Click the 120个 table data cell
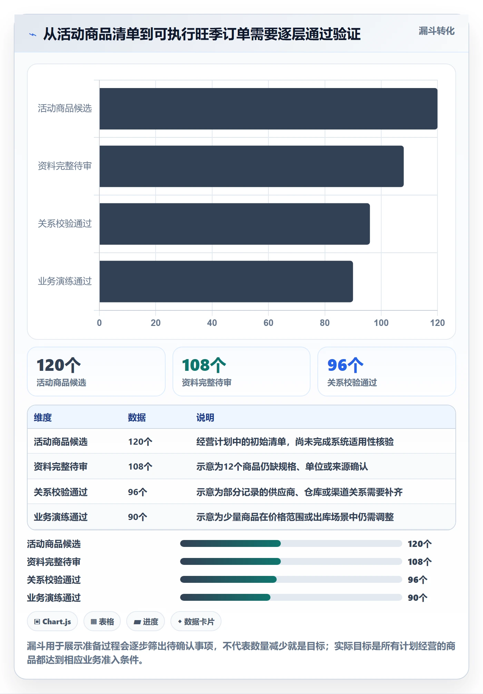The height and width of the screenshot is (694, 483). tap(140, 442)
